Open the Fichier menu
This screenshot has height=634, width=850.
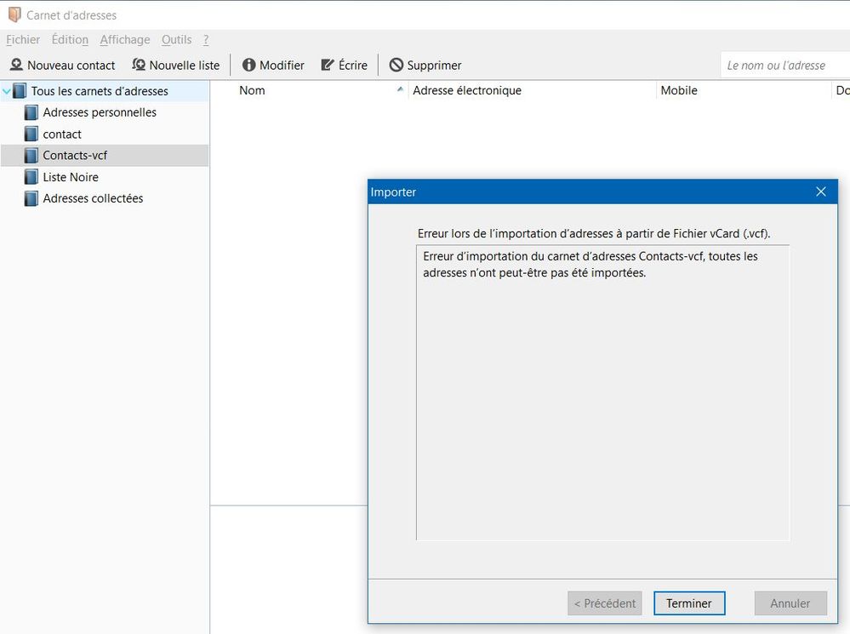tap(23, 39)
